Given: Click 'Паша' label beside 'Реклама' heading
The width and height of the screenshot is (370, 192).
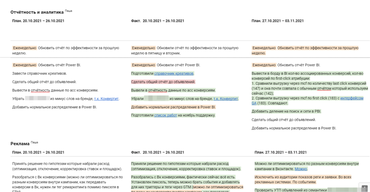Looking at the screenshot, I should point(34,142).
